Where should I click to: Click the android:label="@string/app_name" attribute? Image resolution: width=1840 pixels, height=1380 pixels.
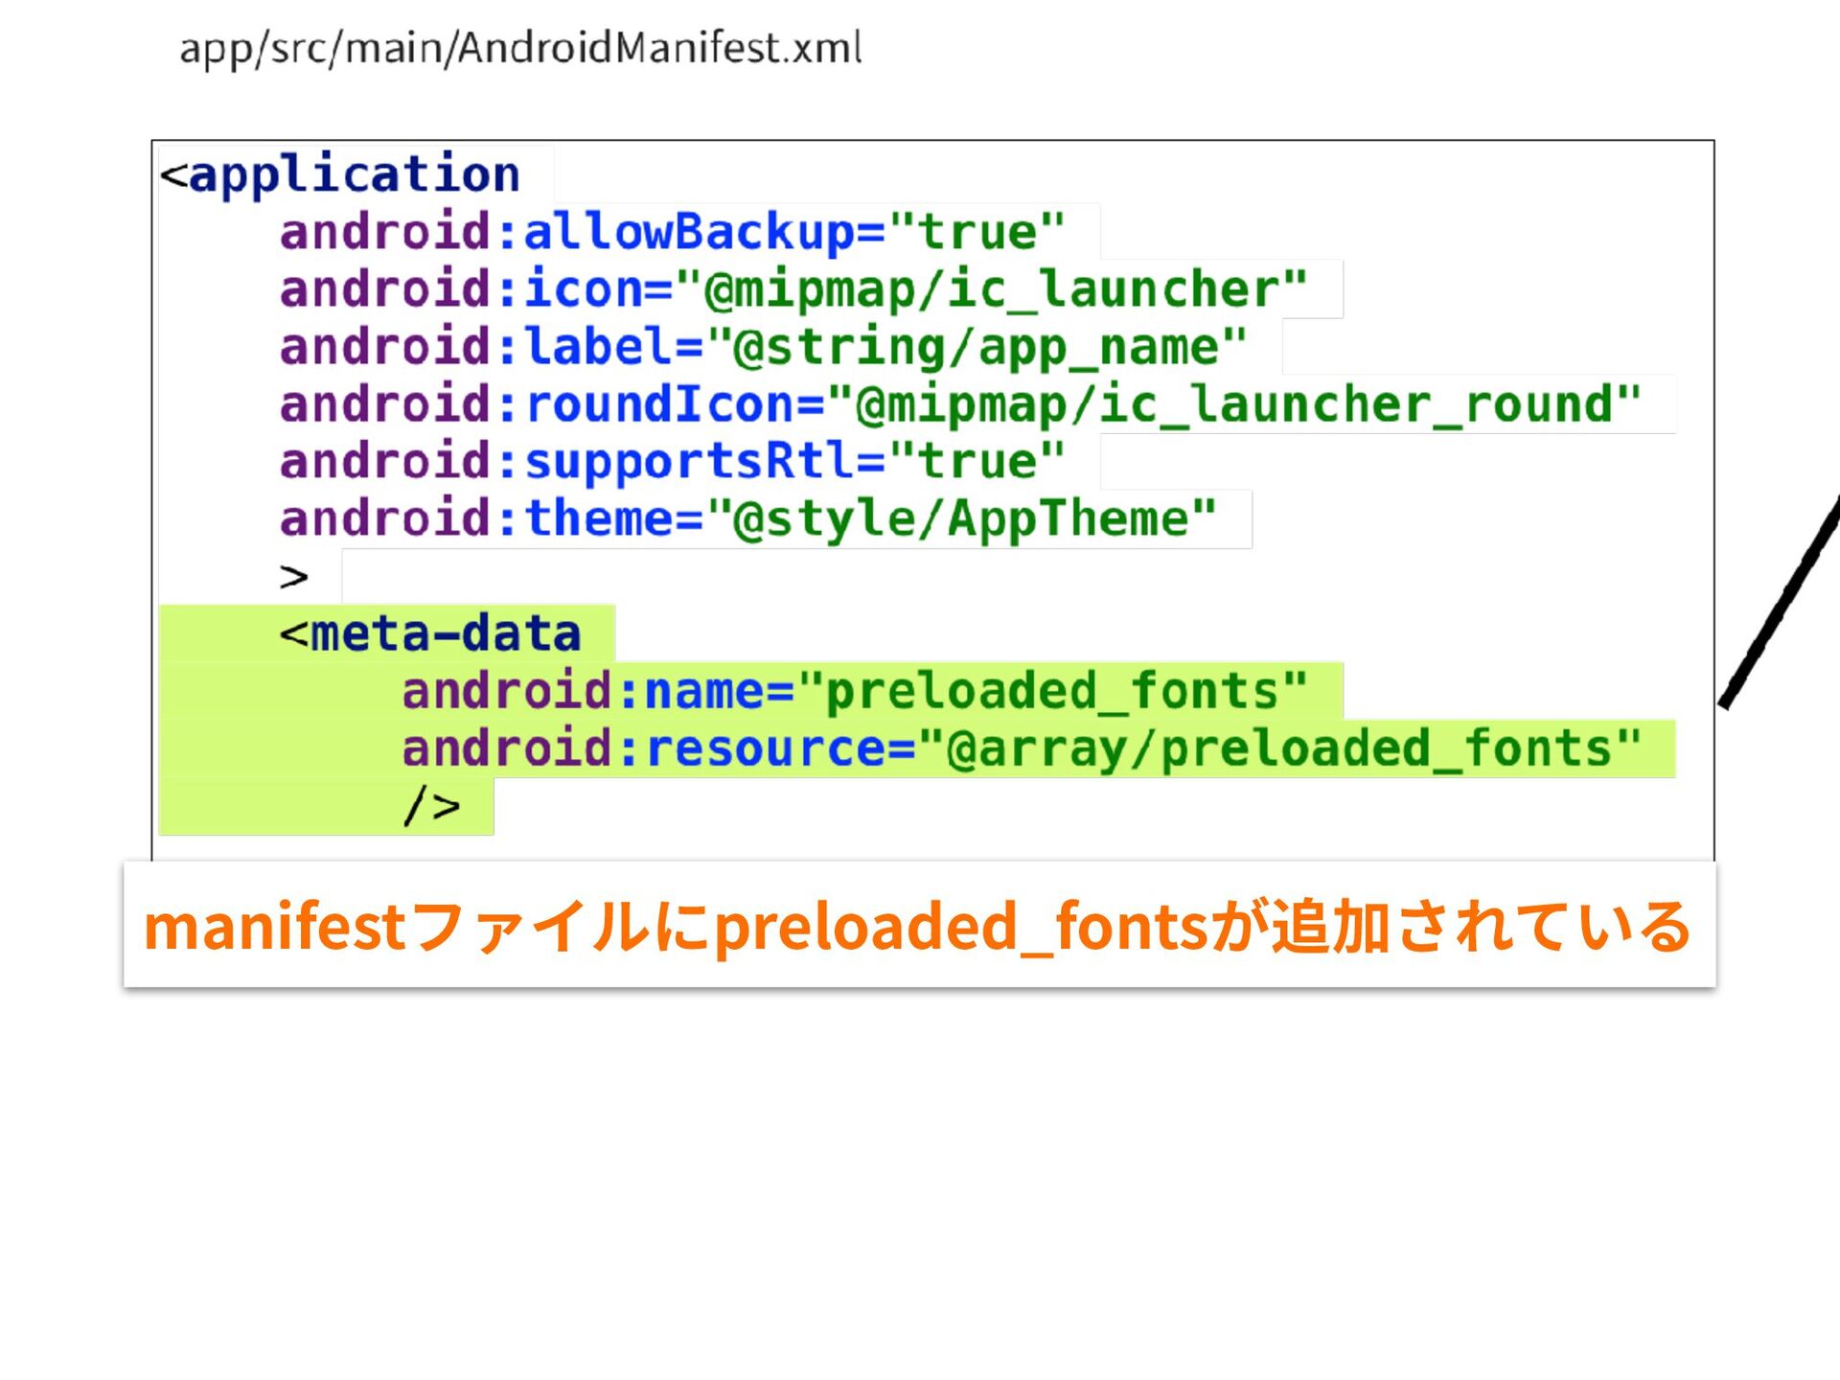point(764,347)
